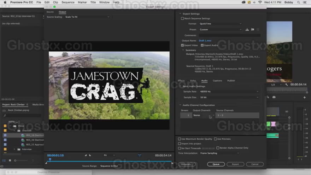The image size is (311, 175).
Task: Open the Stereo output channels dropdown
Action: 204,115
